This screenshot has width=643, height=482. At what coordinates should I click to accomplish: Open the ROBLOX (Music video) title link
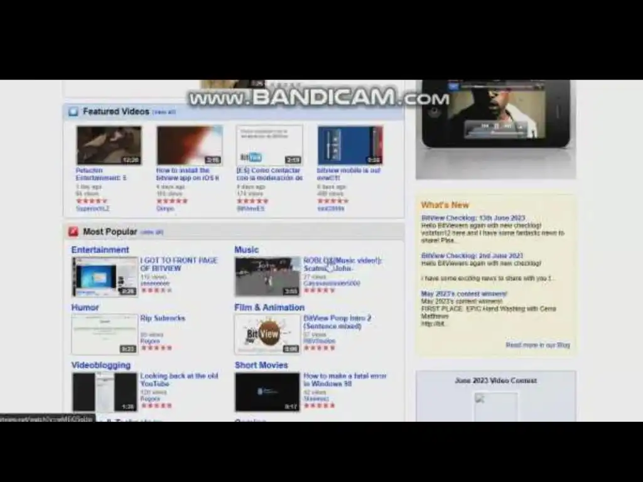coord(342,264)
